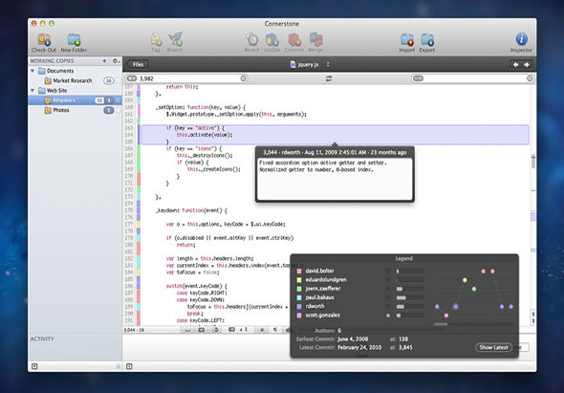The width and height of the screenshot is (564, 393).
Task: Toggle the checkbox next to Photos
Action: [118, 110]
